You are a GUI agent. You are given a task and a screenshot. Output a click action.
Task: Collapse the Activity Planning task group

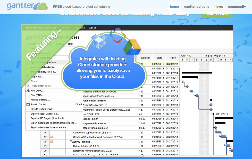pyautogui.click(x=71, y=141)
